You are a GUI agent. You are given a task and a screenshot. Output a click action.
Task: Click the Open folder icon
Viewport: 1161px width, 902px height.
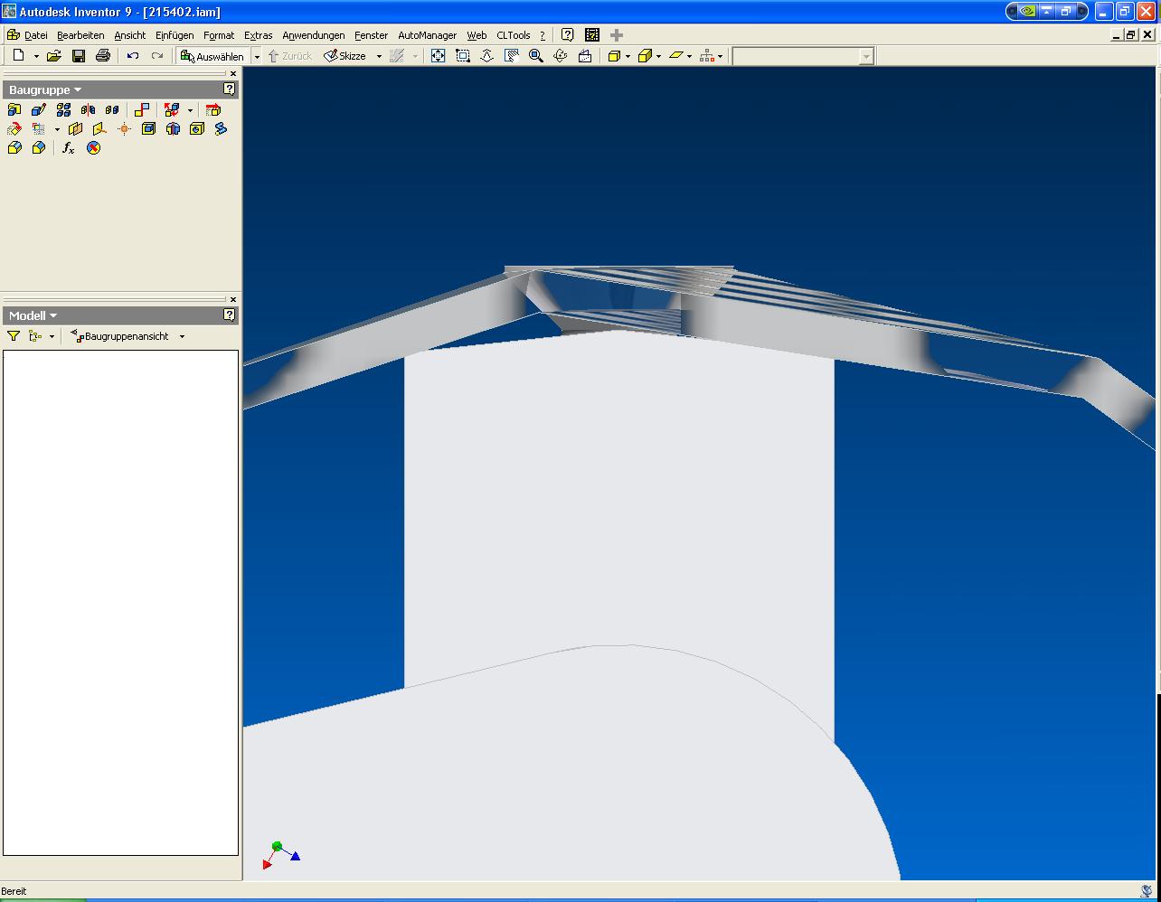pos(54,56)
